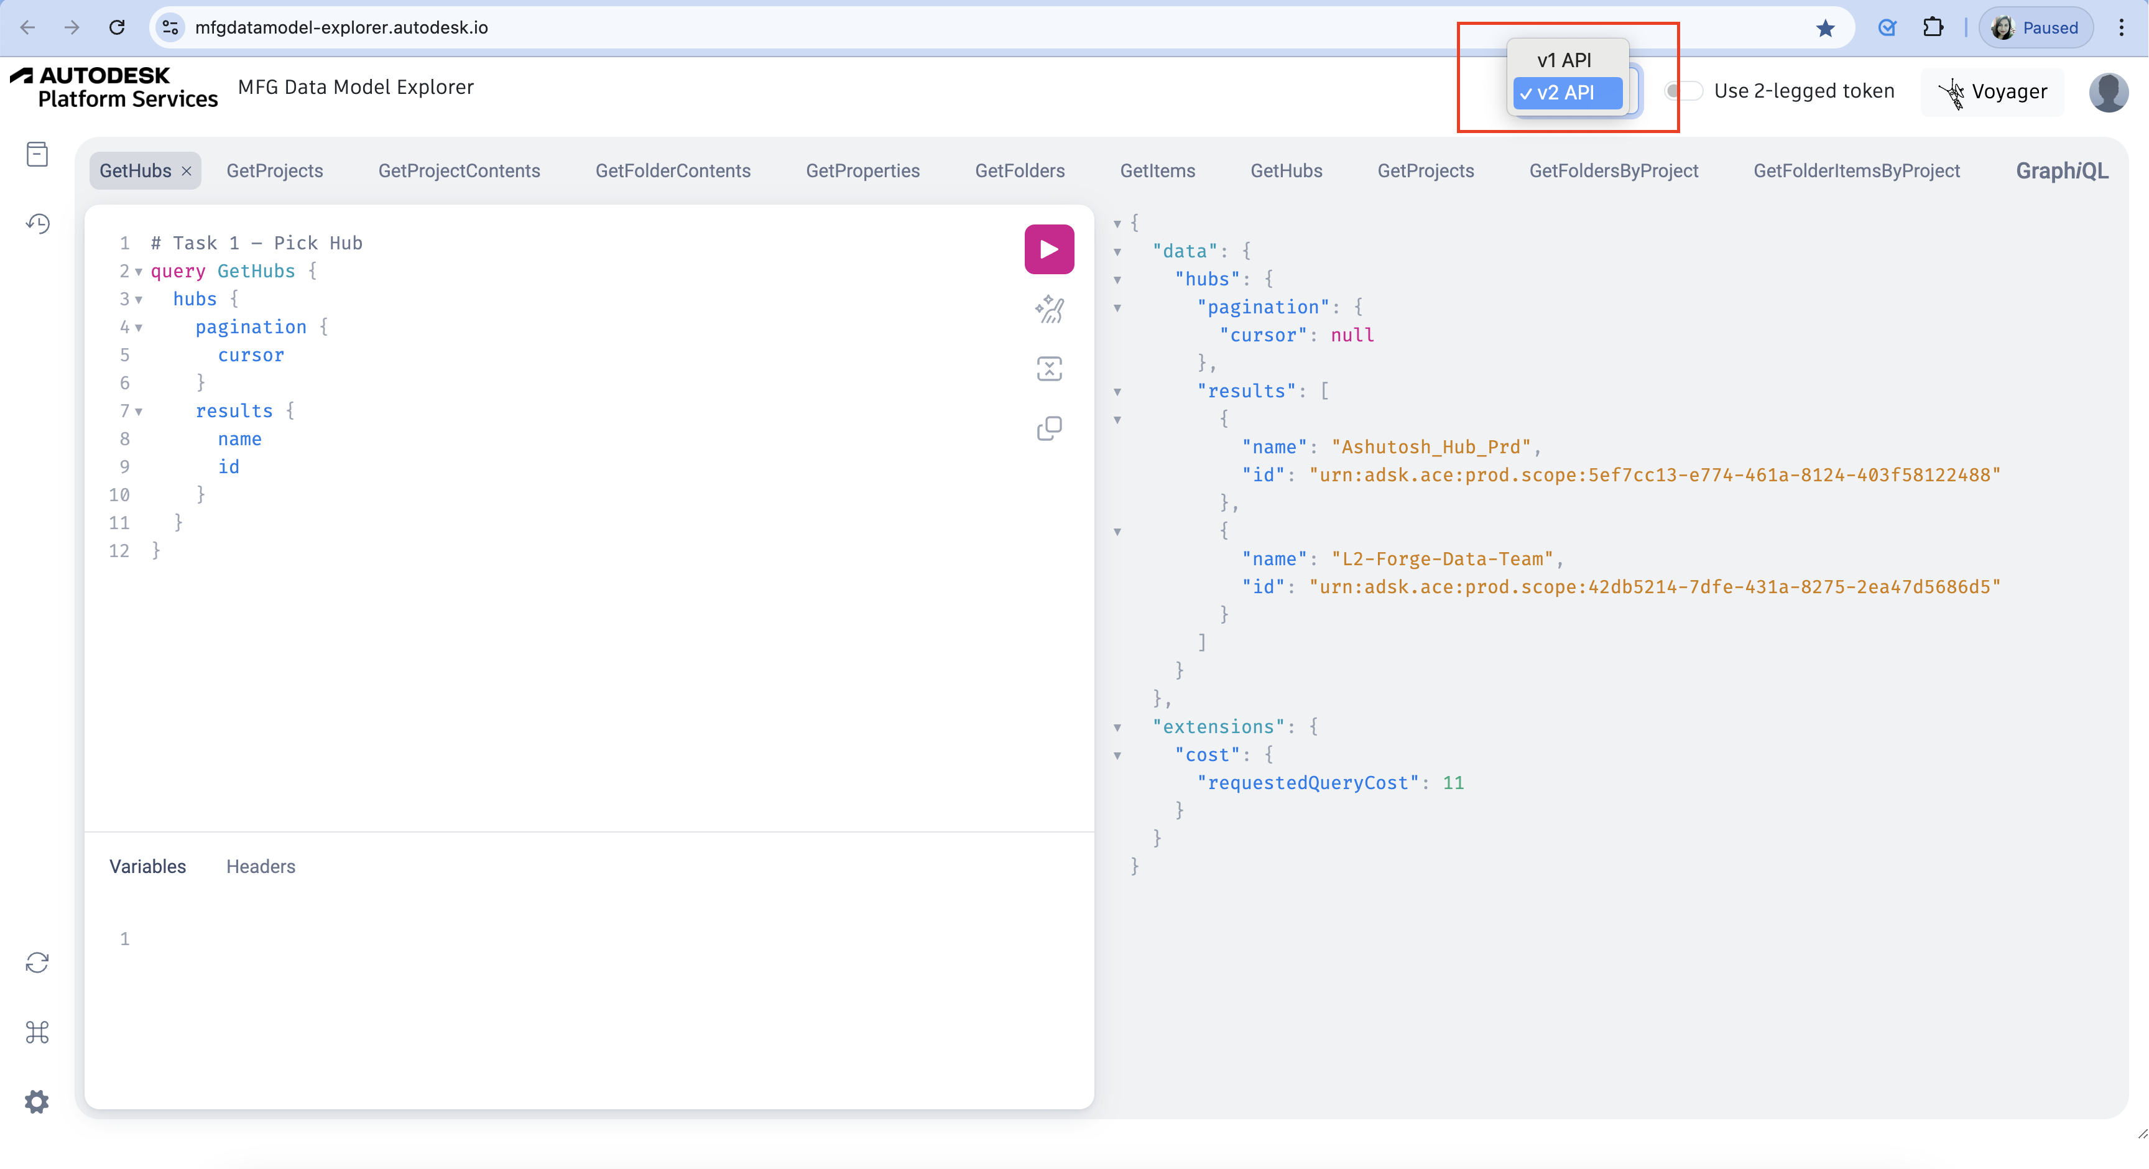
Task: Collapse the L2-Forge-Data-Team result object
Action: pos(1117,532)
